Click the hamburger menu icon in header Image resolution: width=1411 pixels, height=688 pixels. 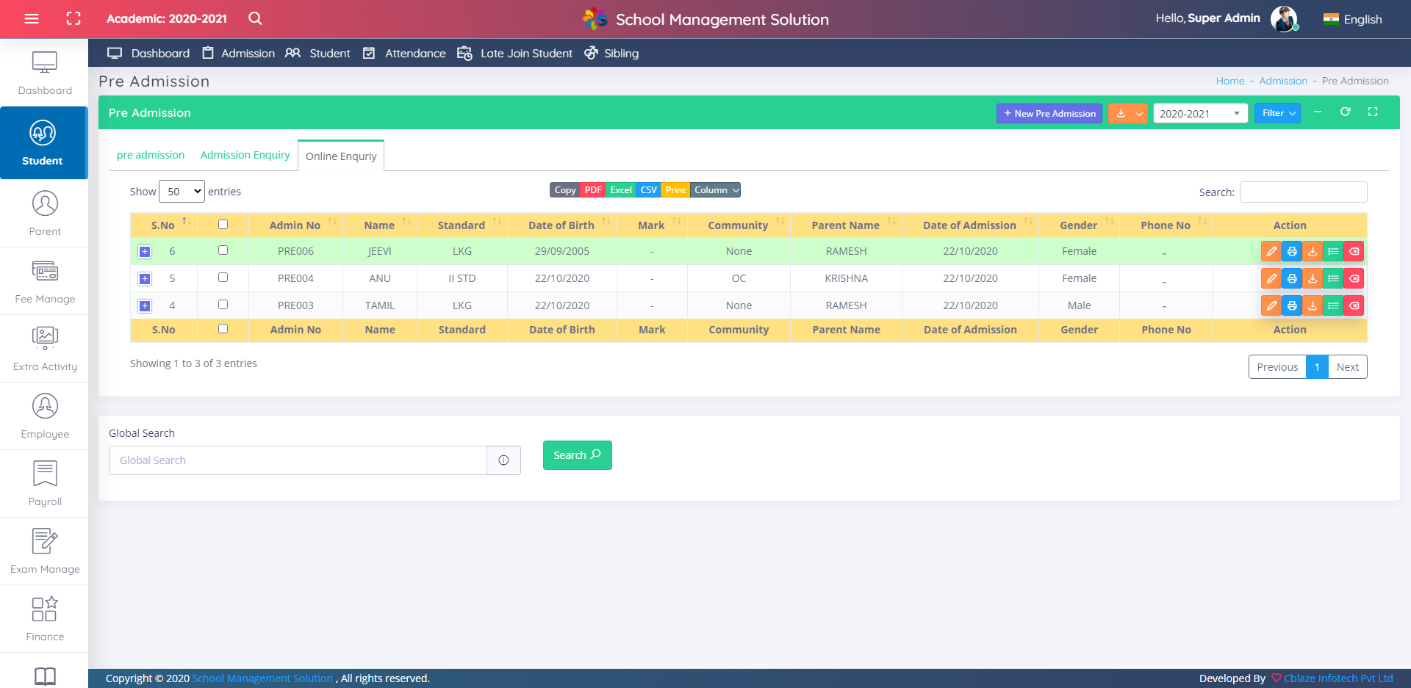[x=32, y=19]
